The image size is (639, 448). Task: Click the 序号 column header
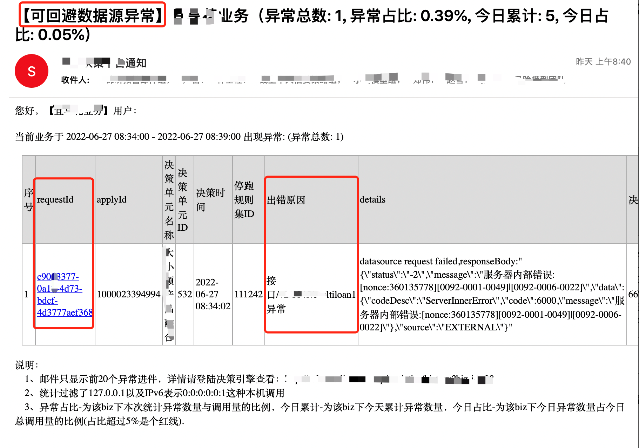(x=29, y=200)
